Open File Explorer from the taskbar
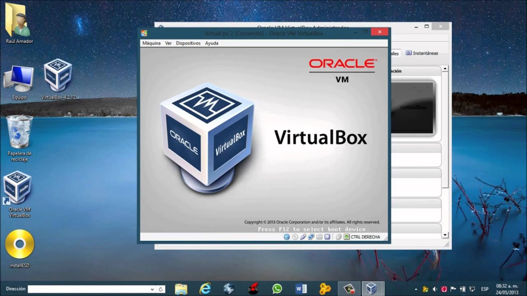The image size is (527, 296). point(181,289)
